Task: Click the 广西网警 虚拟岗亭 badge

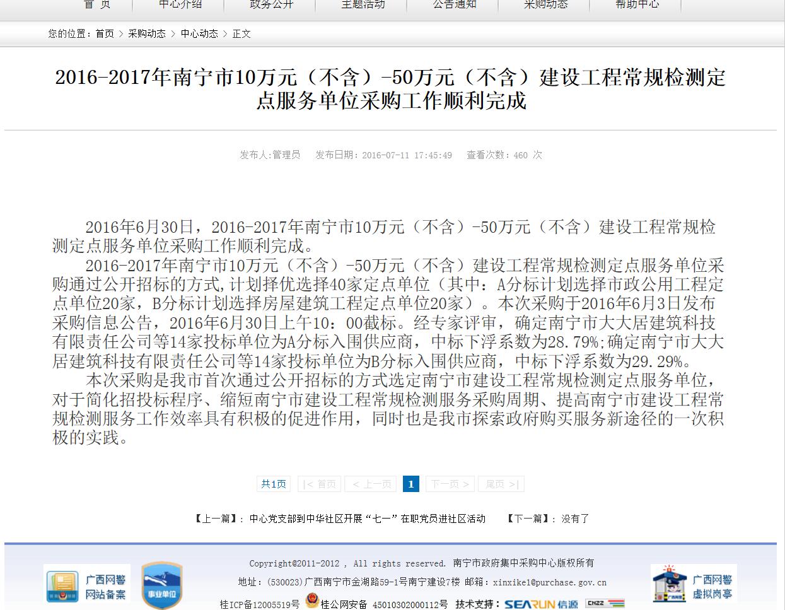Action: pos(694,585)
